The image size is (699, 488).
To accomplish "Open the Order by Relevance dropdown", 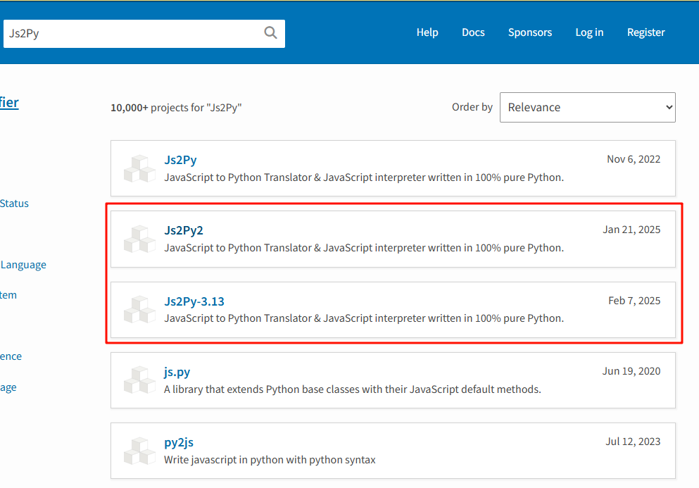I will (587, 107).
